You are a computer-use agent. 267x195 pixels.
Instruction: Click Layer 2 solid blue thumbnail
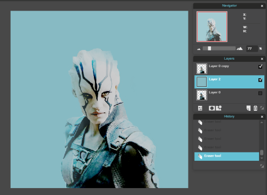(x=202, y=82)
